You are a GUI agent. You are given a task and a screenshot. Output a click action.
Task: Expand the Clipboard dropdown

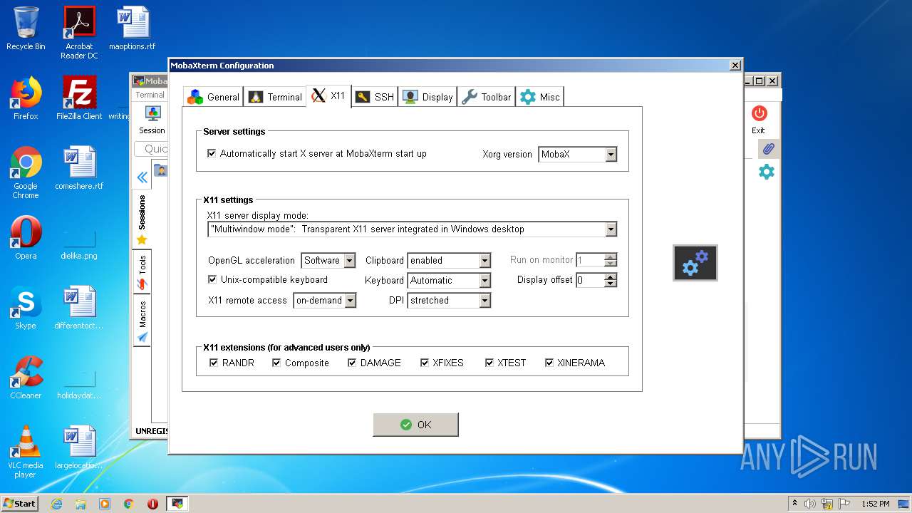484,261
